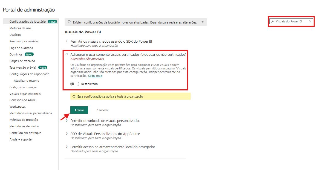323x170 pixels.
Task: Select Atualizar o resumo sub-item
Action: point(27,81)
